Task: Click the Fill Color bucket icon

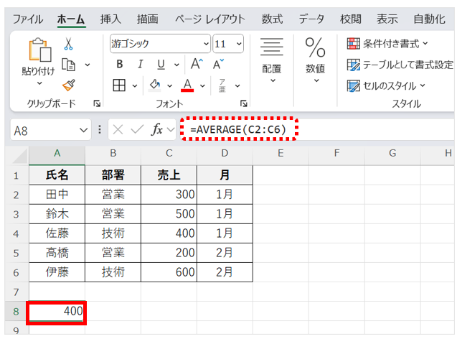Action: (155, 85)
